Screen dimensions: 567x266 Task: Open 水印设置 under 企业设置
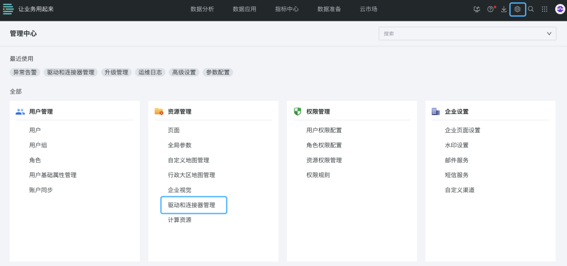(x=456, y=145)
